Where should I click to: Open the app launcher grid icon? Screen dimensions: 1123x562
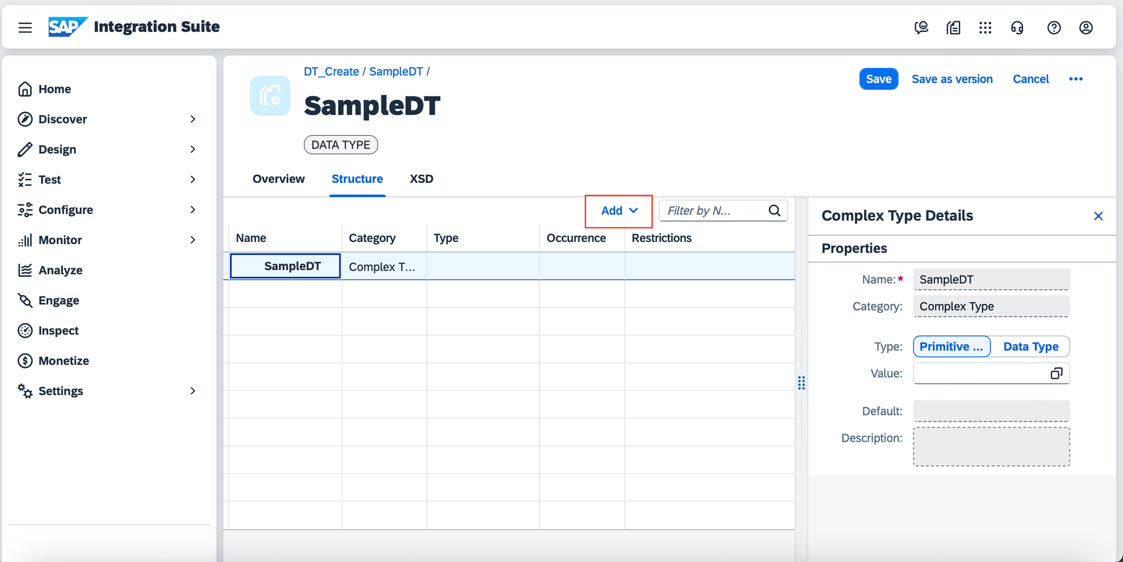(985, 28)
